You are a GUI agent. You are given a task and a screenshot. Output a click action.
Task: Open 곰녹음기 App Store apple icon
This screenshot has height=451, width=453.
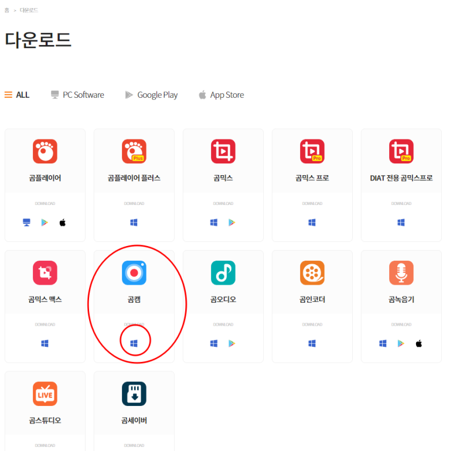[419, 343]
